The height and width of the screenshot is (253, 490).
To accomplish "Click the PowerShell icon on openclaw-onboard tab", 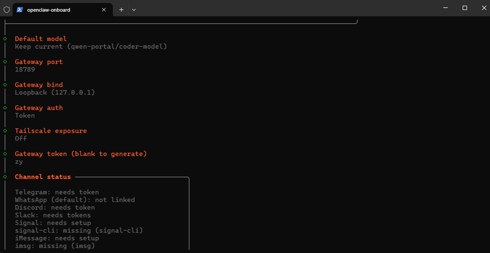I will [x=20, y=10].
